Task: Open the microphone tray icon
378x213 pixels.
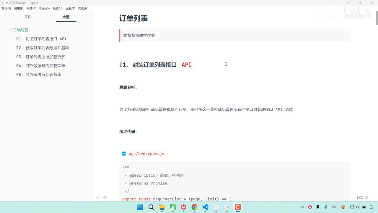Action: pyautogui.click(x=326, y=207)
